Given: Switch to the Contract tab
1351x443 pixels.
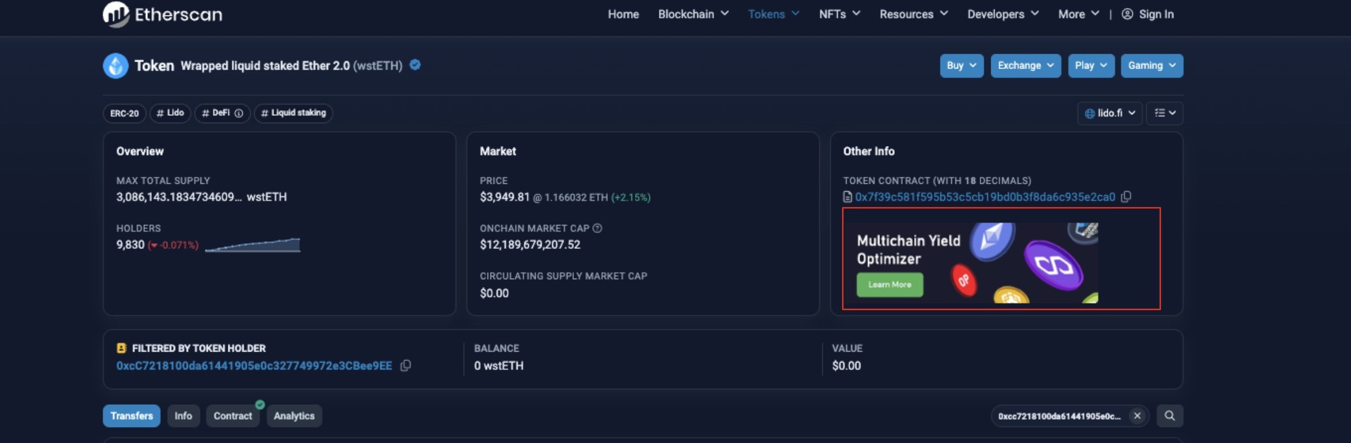Looking at the screenshot, I should pyautogui.click(x=232, y=416).
